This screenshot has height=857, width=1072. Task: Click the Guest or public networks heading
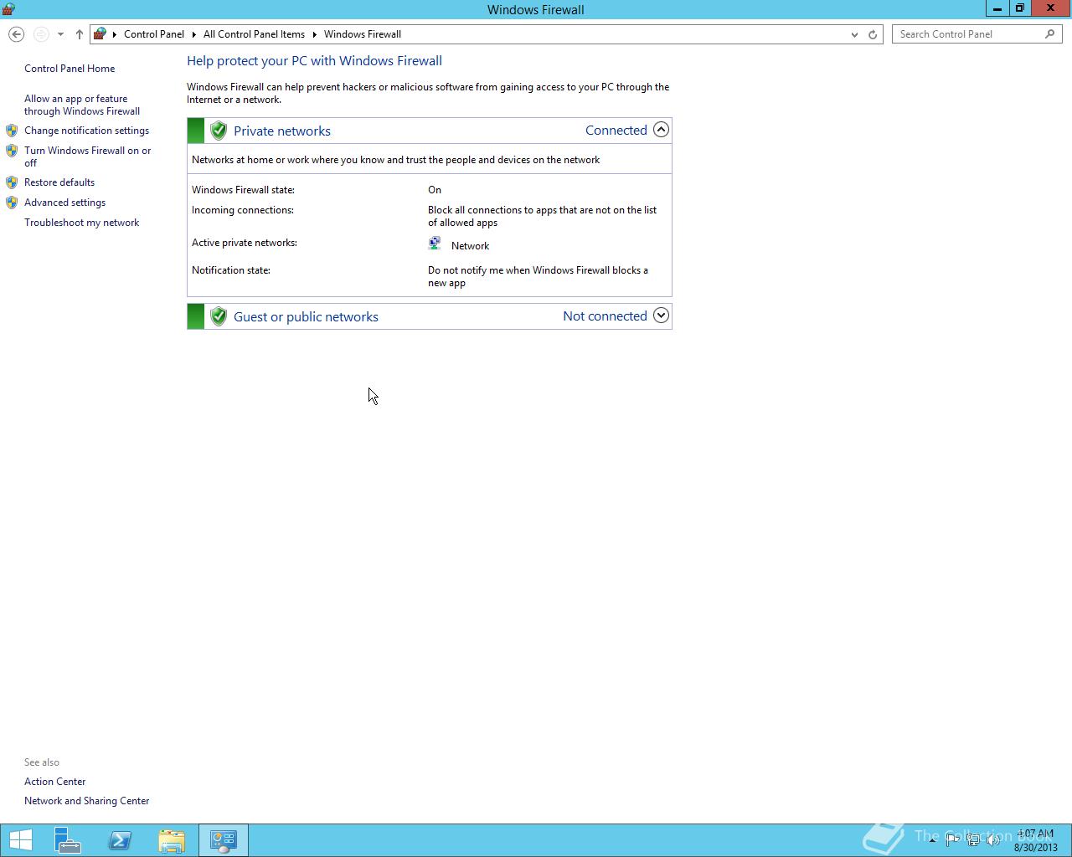coord(306,316)
